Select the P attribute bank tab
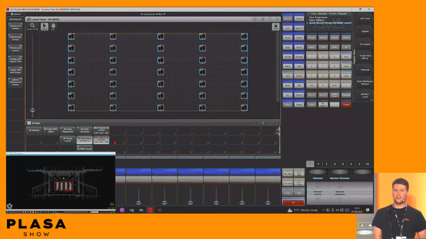The height and width of the screenshot is (239, 426). coord(318,164)
